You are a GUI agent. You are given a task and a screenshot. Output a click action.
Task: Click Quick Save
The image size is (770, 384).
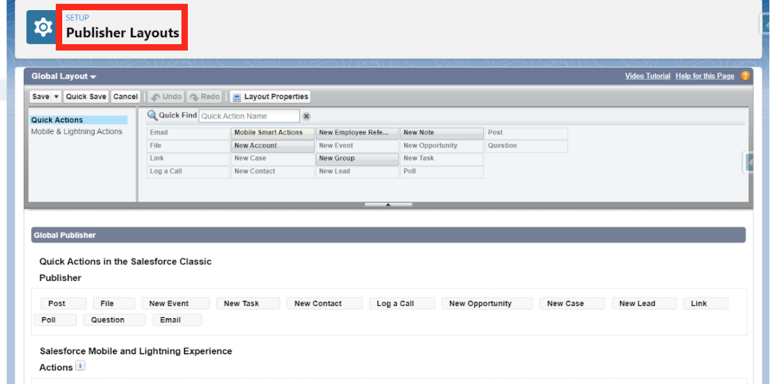(x=86, y=97)
